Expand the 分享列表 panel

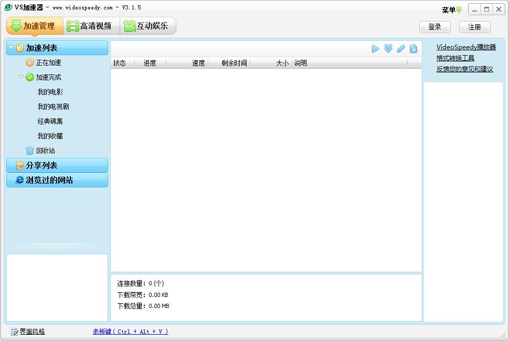[x=57, y=165]
